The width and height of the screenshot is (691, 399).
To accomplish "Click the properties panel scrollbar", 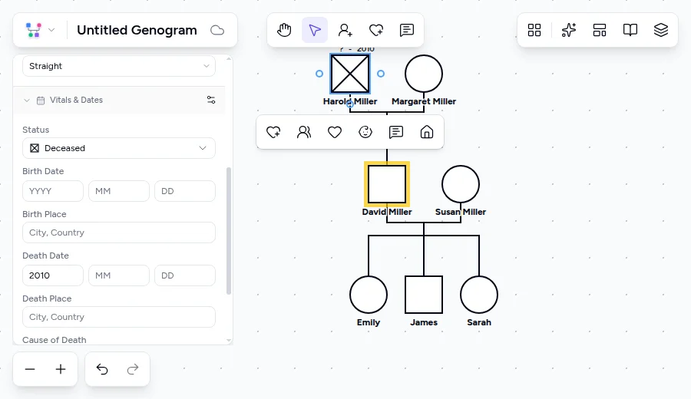I will coord(228,230).
